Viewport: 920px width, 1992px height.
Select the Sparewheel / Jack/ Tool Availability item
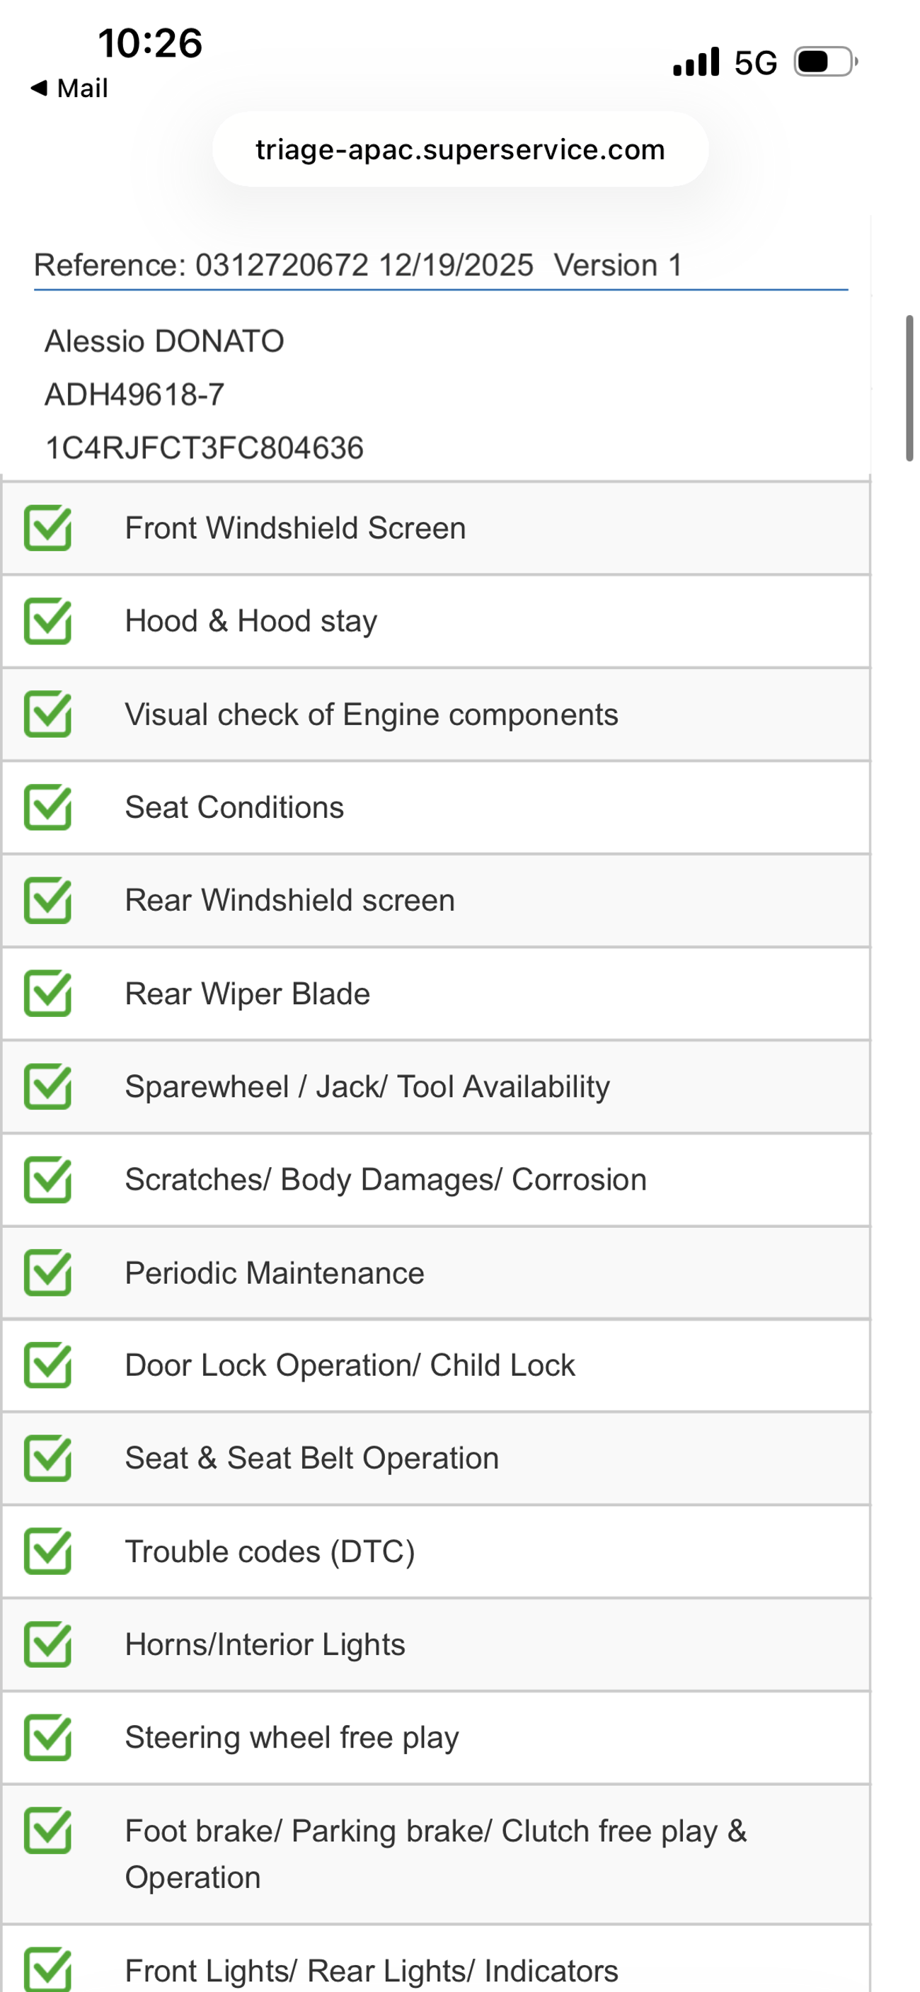[x=367, y=1086]
